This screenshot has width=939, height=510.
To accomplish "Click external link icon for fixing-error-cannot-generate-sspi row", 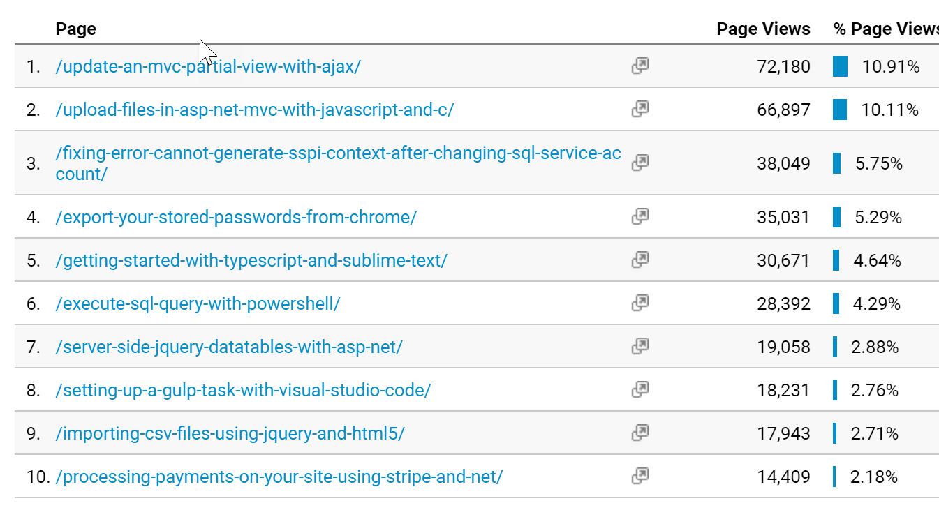I will pyautogui.click(x=639, y=163).
